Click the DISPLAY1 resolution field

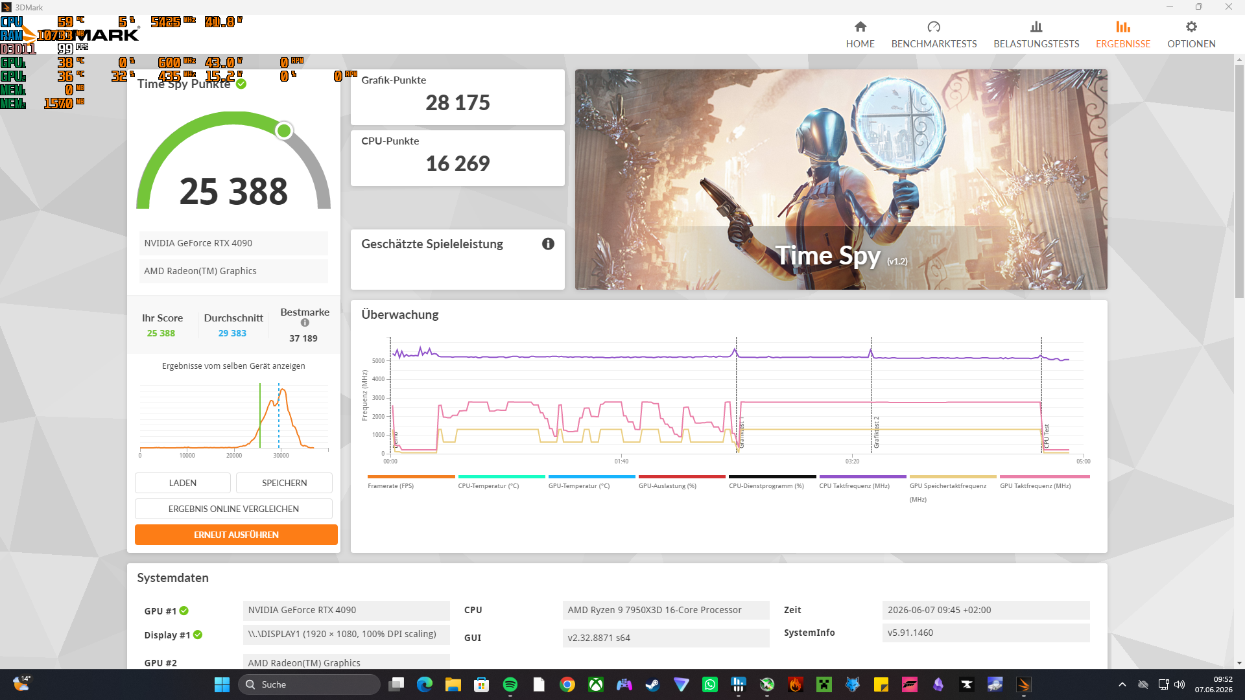pyautogui.click(x=346, y=634)
